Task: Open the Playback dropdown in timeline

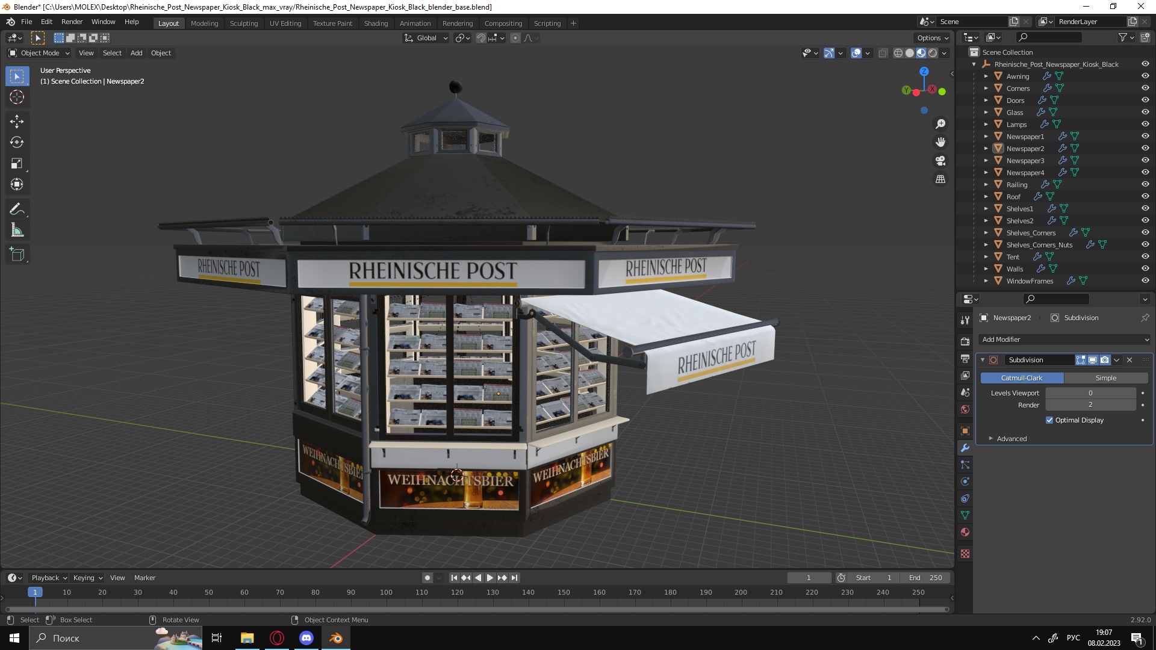Action: pyautogui.click(x=49, y=578)
